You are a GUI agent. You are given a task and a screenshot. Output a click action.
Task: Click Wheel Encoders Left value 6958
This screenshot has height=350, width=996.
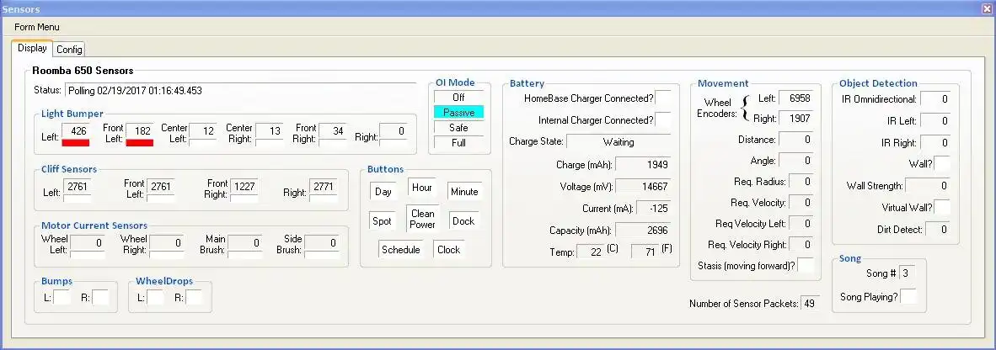tap(795, 98)
